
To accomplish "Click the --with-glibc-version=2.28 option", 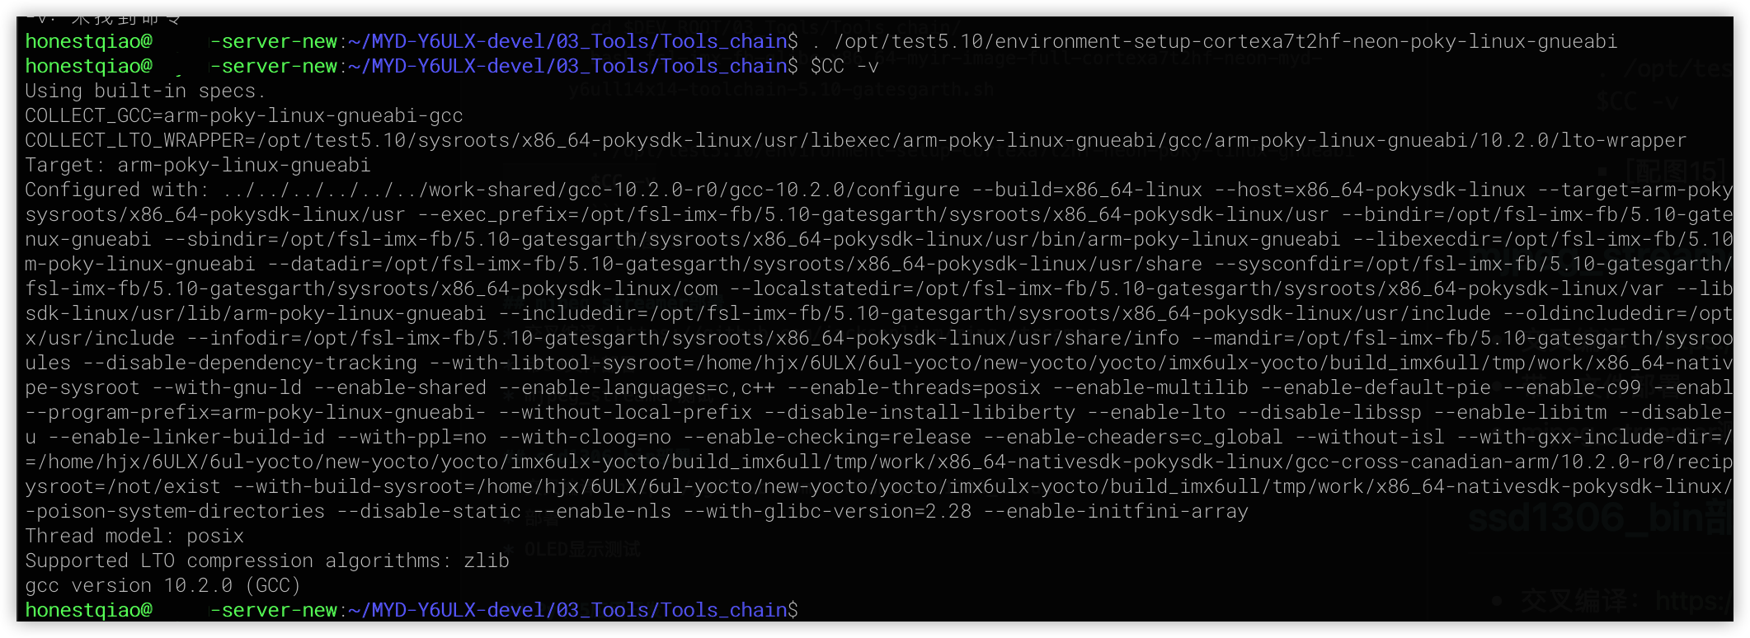I will click(x=827, y=511).
